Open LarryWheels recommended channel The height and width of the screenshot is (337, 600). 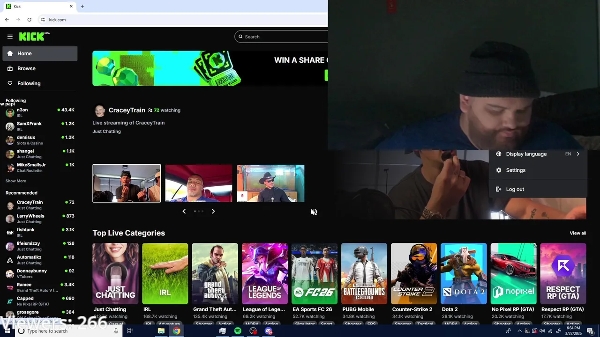(40, 219)
